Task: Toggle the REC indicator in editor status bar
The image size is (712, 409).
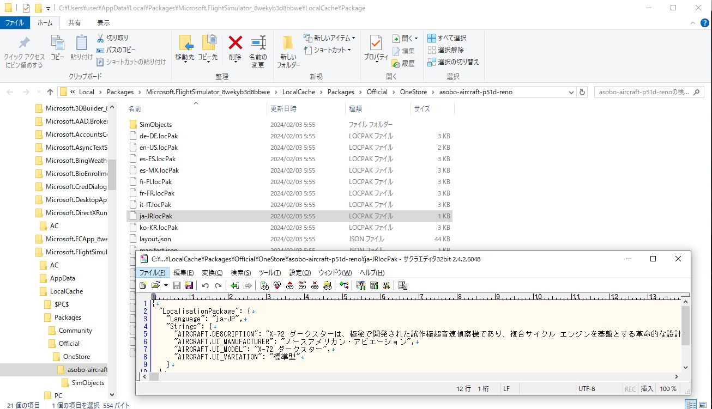Action: [x=630, y=389]
